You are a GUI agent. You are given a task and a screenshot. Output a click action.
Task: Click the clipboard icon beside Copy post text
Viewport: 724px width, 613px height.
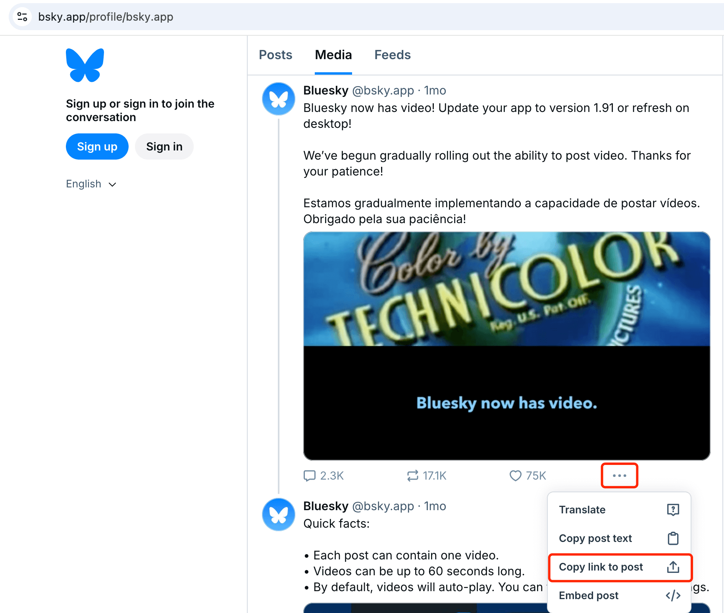[673, 538]
